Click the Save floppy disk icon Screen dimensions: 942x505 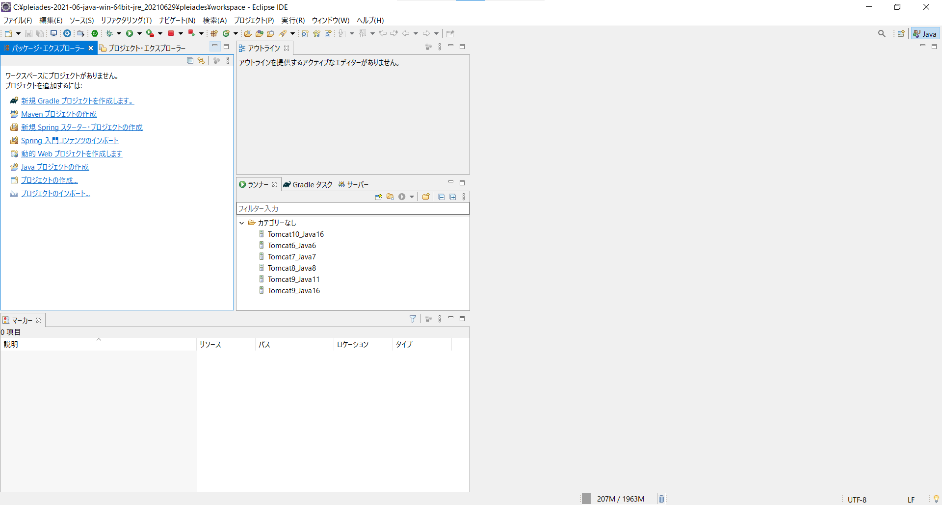pos(28,33)
